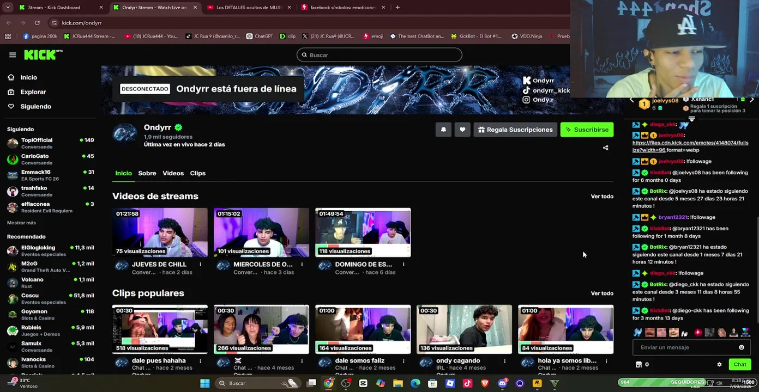Image resolution: width=759 pixels, height=392 pixels.
Task: Open the chat shop icon
Action: 639,365
